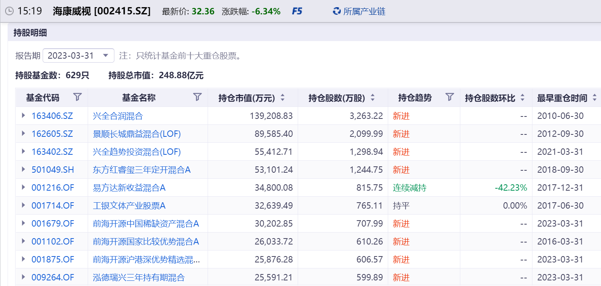Image resolution: width=601 pixels, height=286 pixels.
Task: Expand row 001875.OF triangle
Action: [24, 259]
